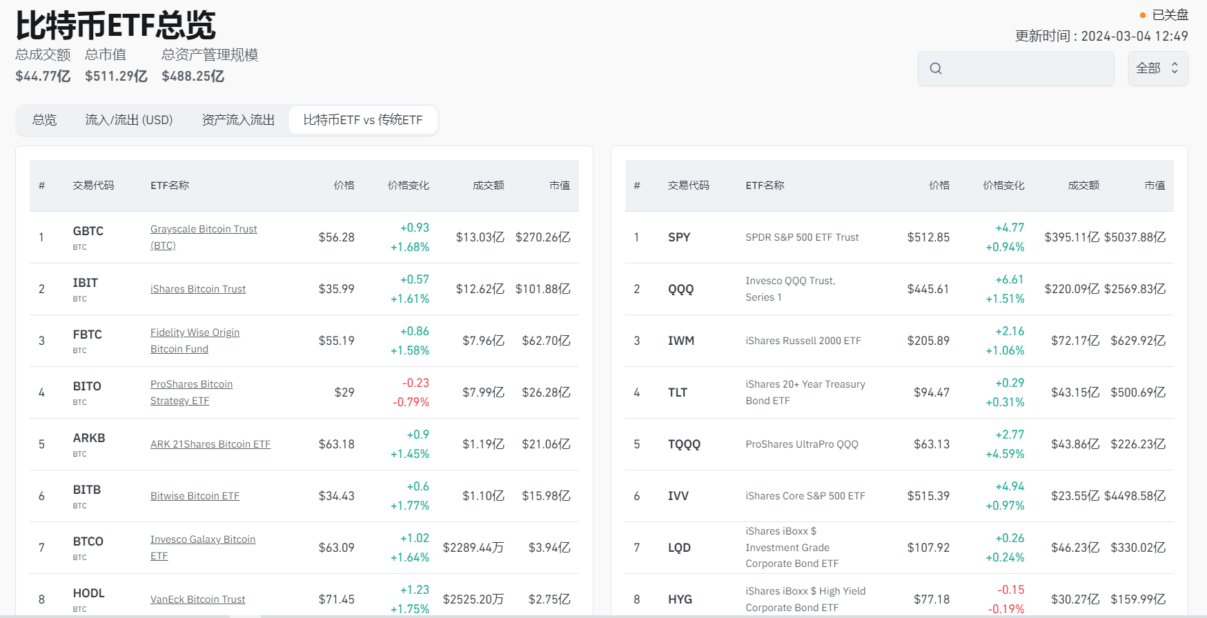Image resolution: width=1207 pixels, height=618 pixels.
Task: Click the 已关盘 market status indicator
Action: pos(1164,15)
